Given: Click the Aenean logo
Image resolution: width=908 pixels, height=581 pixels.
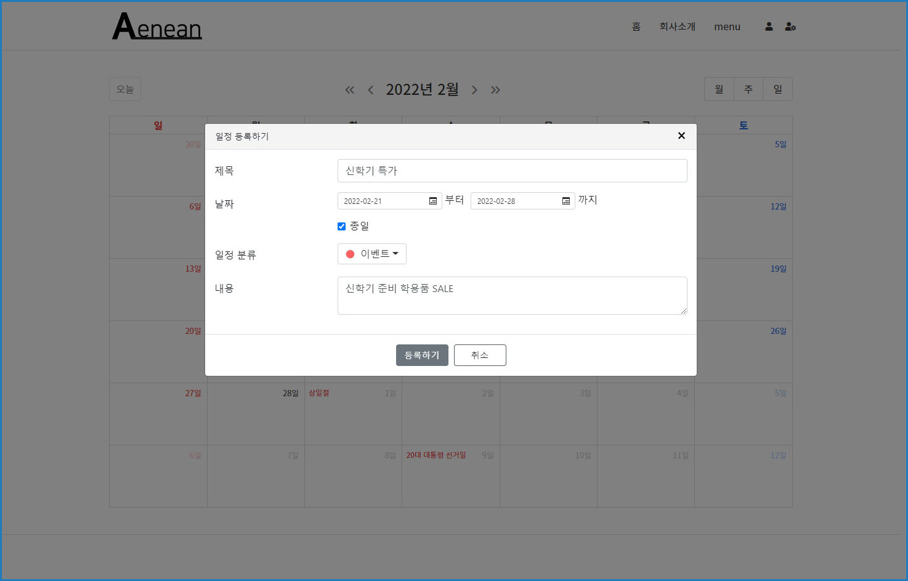Looking at the screenshot, I should tap(157, 26).
